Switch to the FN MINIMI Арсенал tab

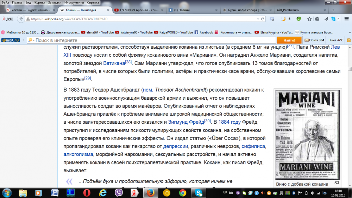[139, 10]
